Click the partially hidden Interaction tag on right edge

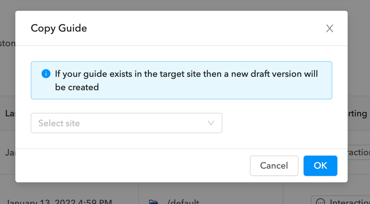coord(358,152)
